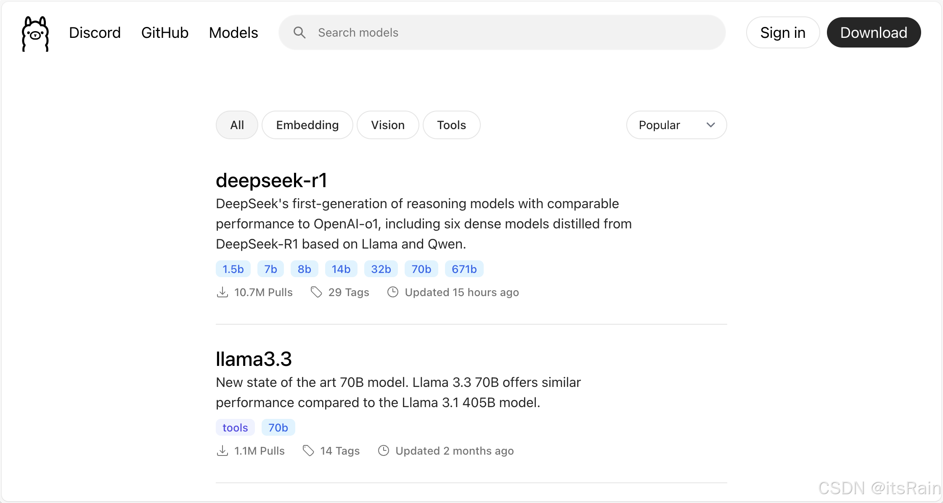This screenshot has width=943, height=503.
Task: Select the 8b tag of deepseek-r1
Action: coord(305,269)
